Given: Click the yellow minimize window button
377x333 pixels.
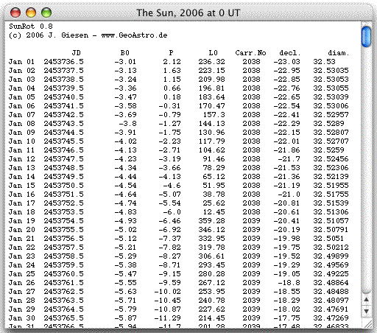Looking at the screenshot, I should click(x=31, y=13).
